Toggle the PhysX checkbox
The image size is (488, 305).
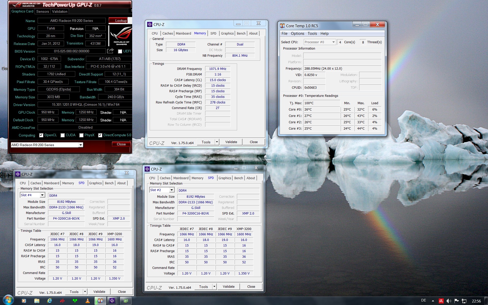tap(81, 135)
